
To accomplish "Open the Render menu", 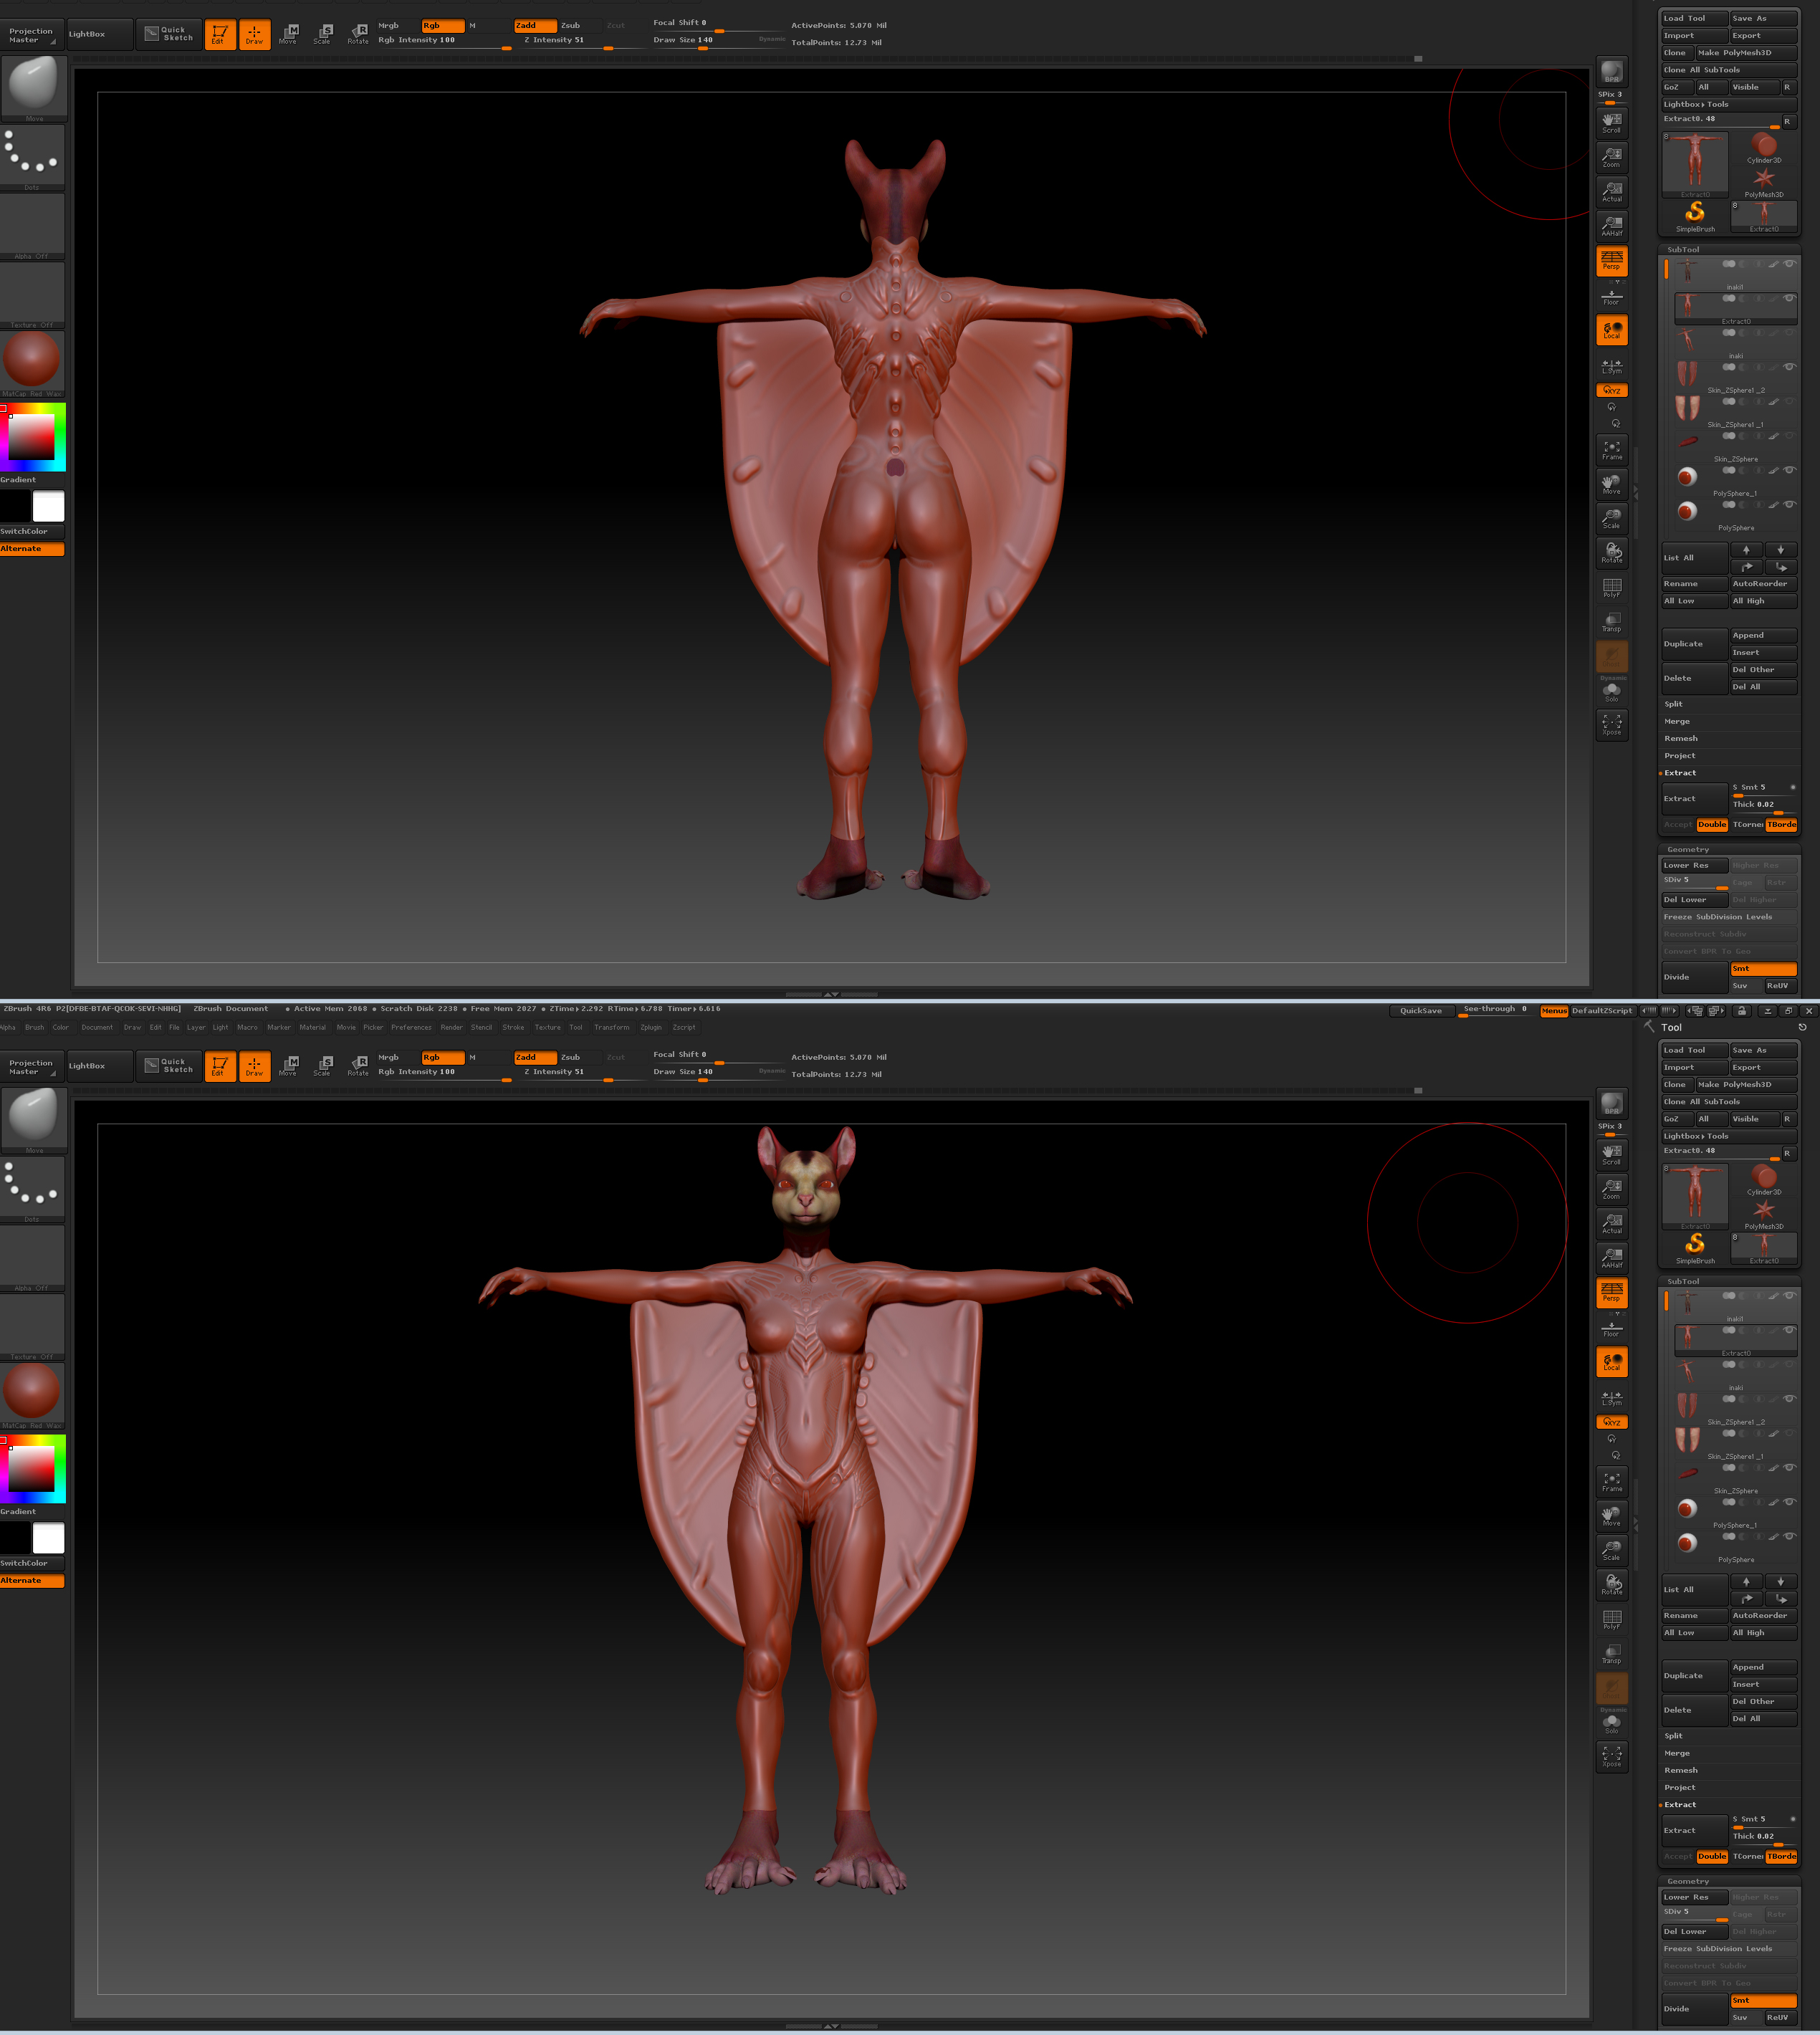I will (452, 1027).
